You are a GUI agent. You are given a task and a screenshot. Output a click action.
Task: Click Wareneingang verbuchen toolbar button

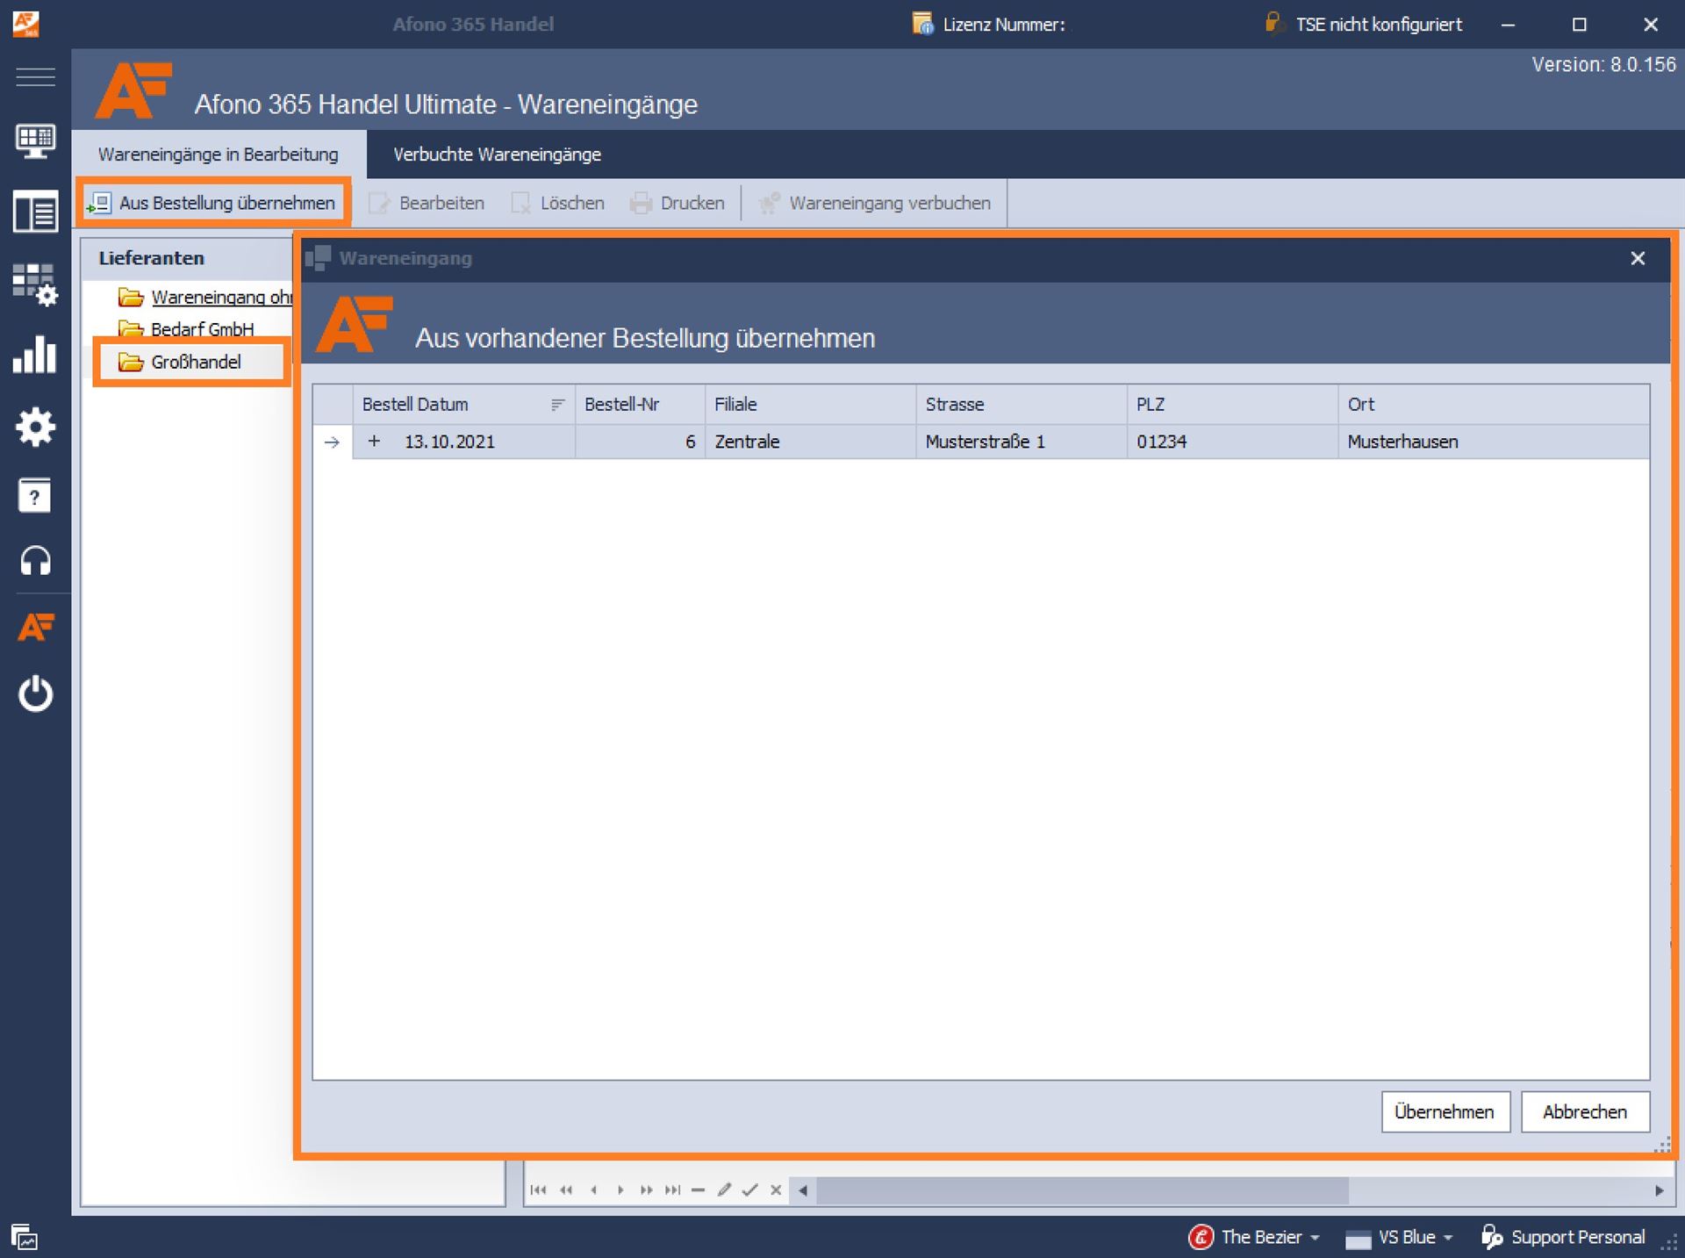[x=875, y=203]
